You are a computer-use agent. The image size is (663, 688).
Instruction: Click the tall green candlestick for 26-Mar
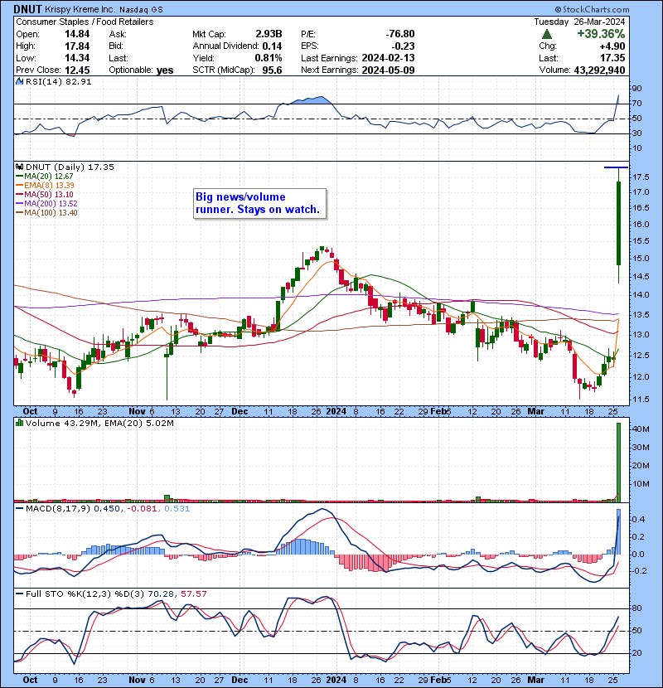click(x=619, y=223)
